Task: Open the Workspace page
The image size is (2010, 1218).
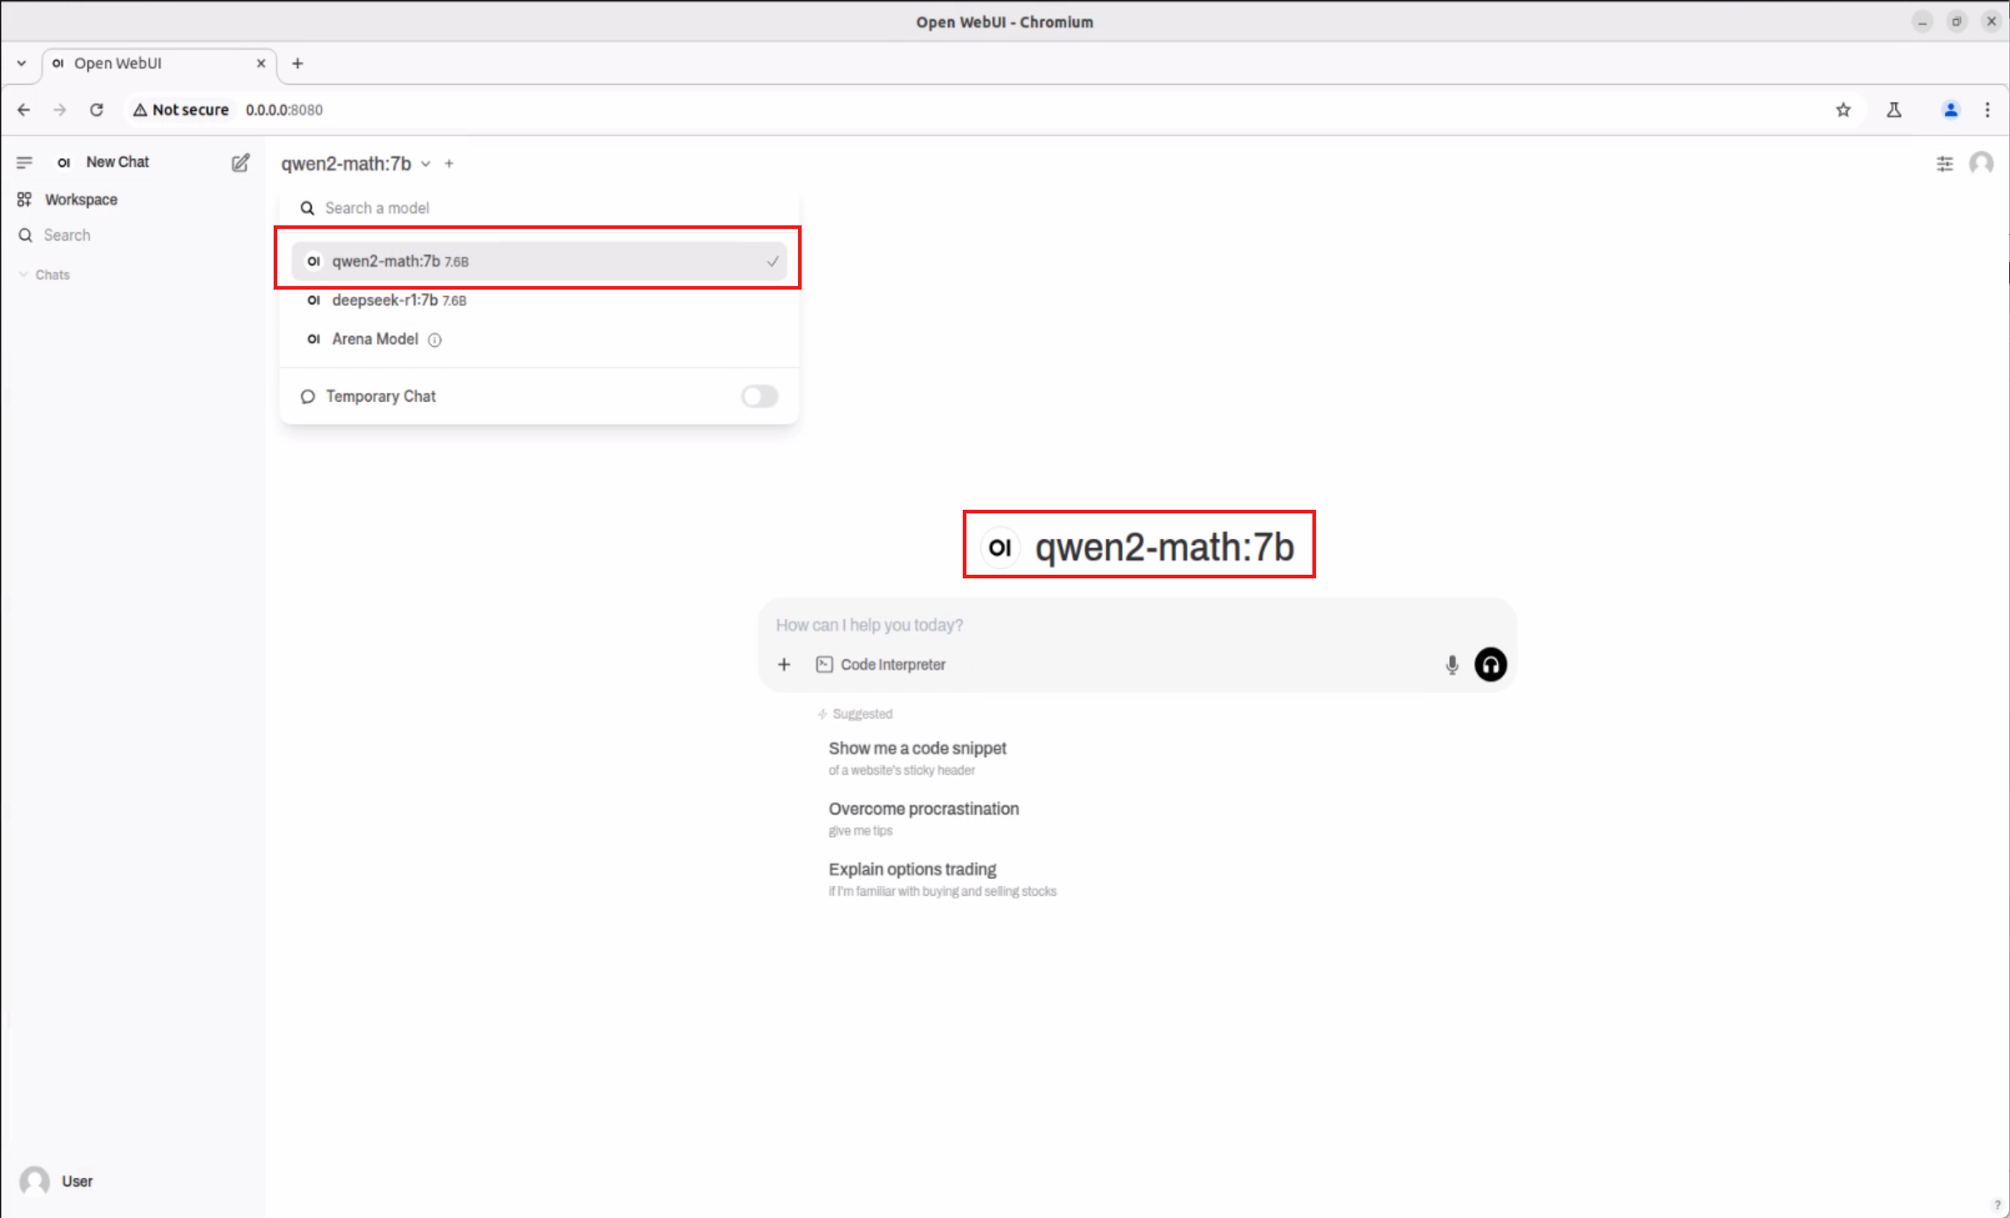Action: pos(80,200)
